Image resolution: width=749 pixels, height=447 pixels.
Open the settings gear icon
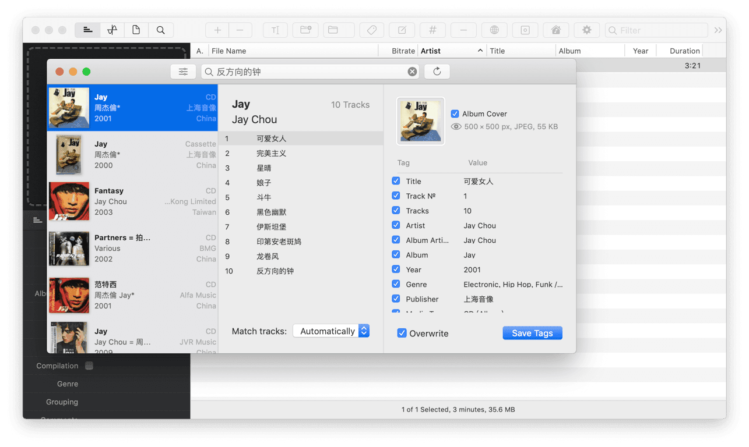[586, 30]
